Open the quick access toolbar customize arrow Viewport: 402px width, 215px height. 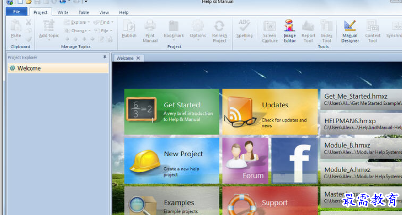click(x=86, y=2)
